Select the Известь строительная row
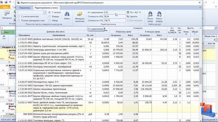Viewport: 218px width, 122px height. pyautogui.click(x=108, y=46)
